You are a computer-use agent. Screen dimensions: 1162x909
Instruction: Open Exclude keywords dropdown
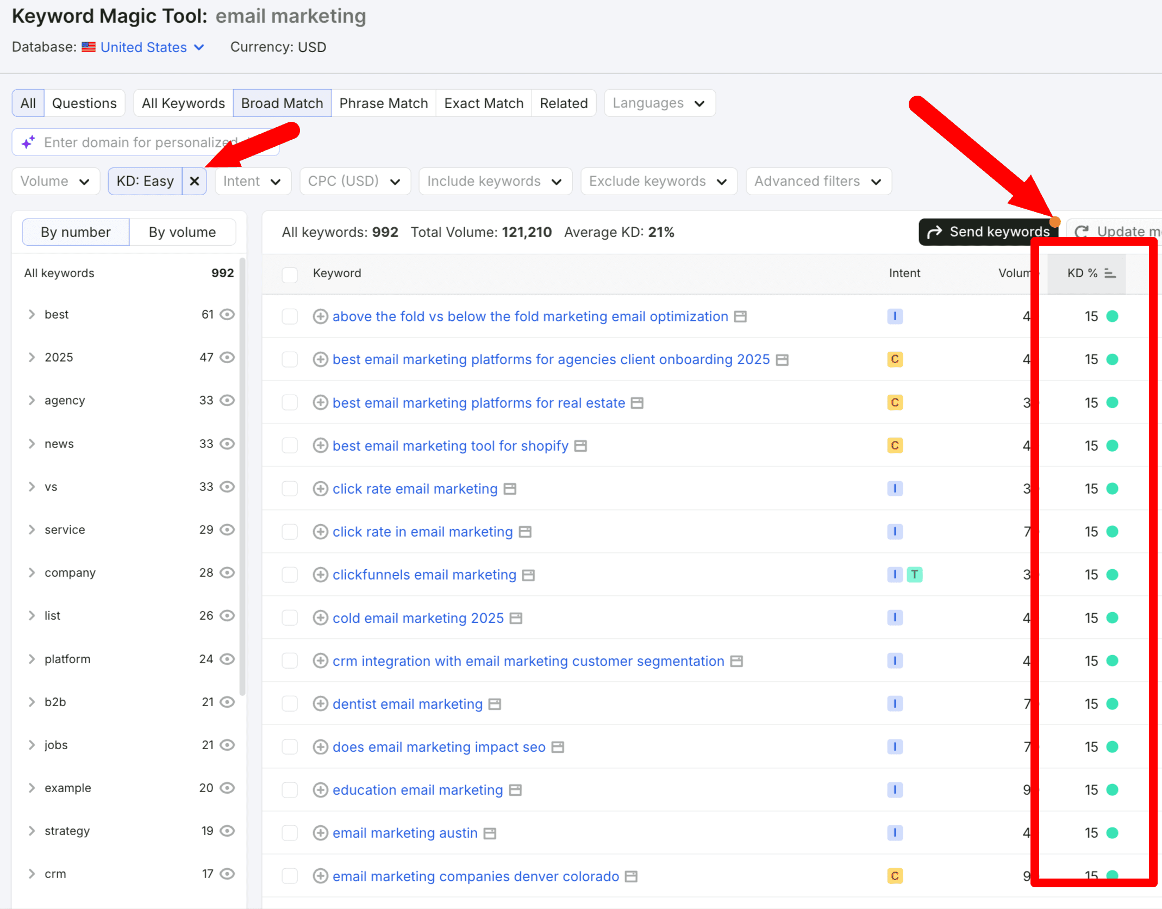coord(659,181)
